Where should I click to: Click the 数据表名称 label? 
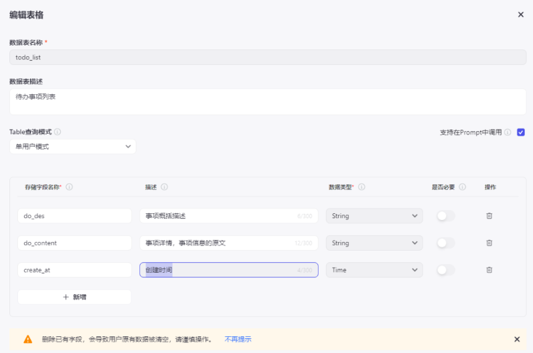click(x=26, y=42)
